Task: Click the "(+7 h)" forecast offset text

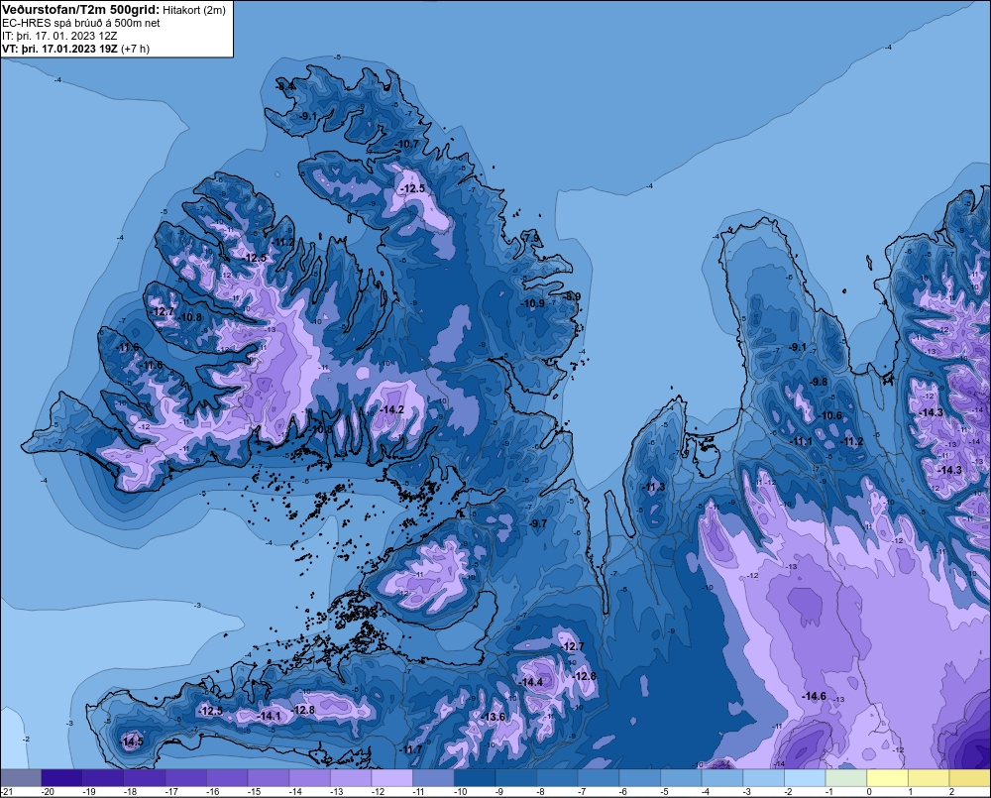Action: (x=135, y=49)
